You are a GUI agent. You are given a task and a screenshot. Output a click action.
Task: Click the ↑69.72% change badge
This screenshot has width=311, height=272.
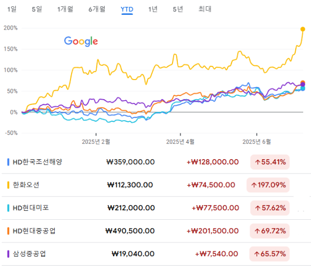[270, 231]
